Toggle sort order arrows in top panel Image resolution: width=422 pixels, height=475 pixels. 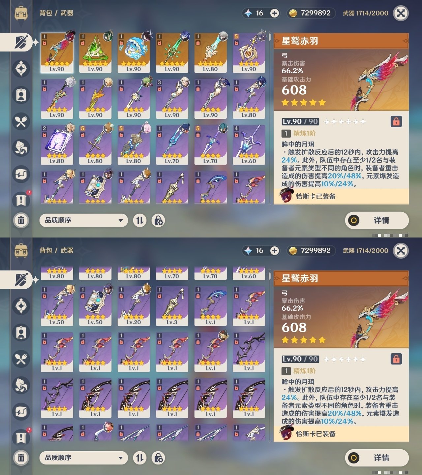point(140,220)
